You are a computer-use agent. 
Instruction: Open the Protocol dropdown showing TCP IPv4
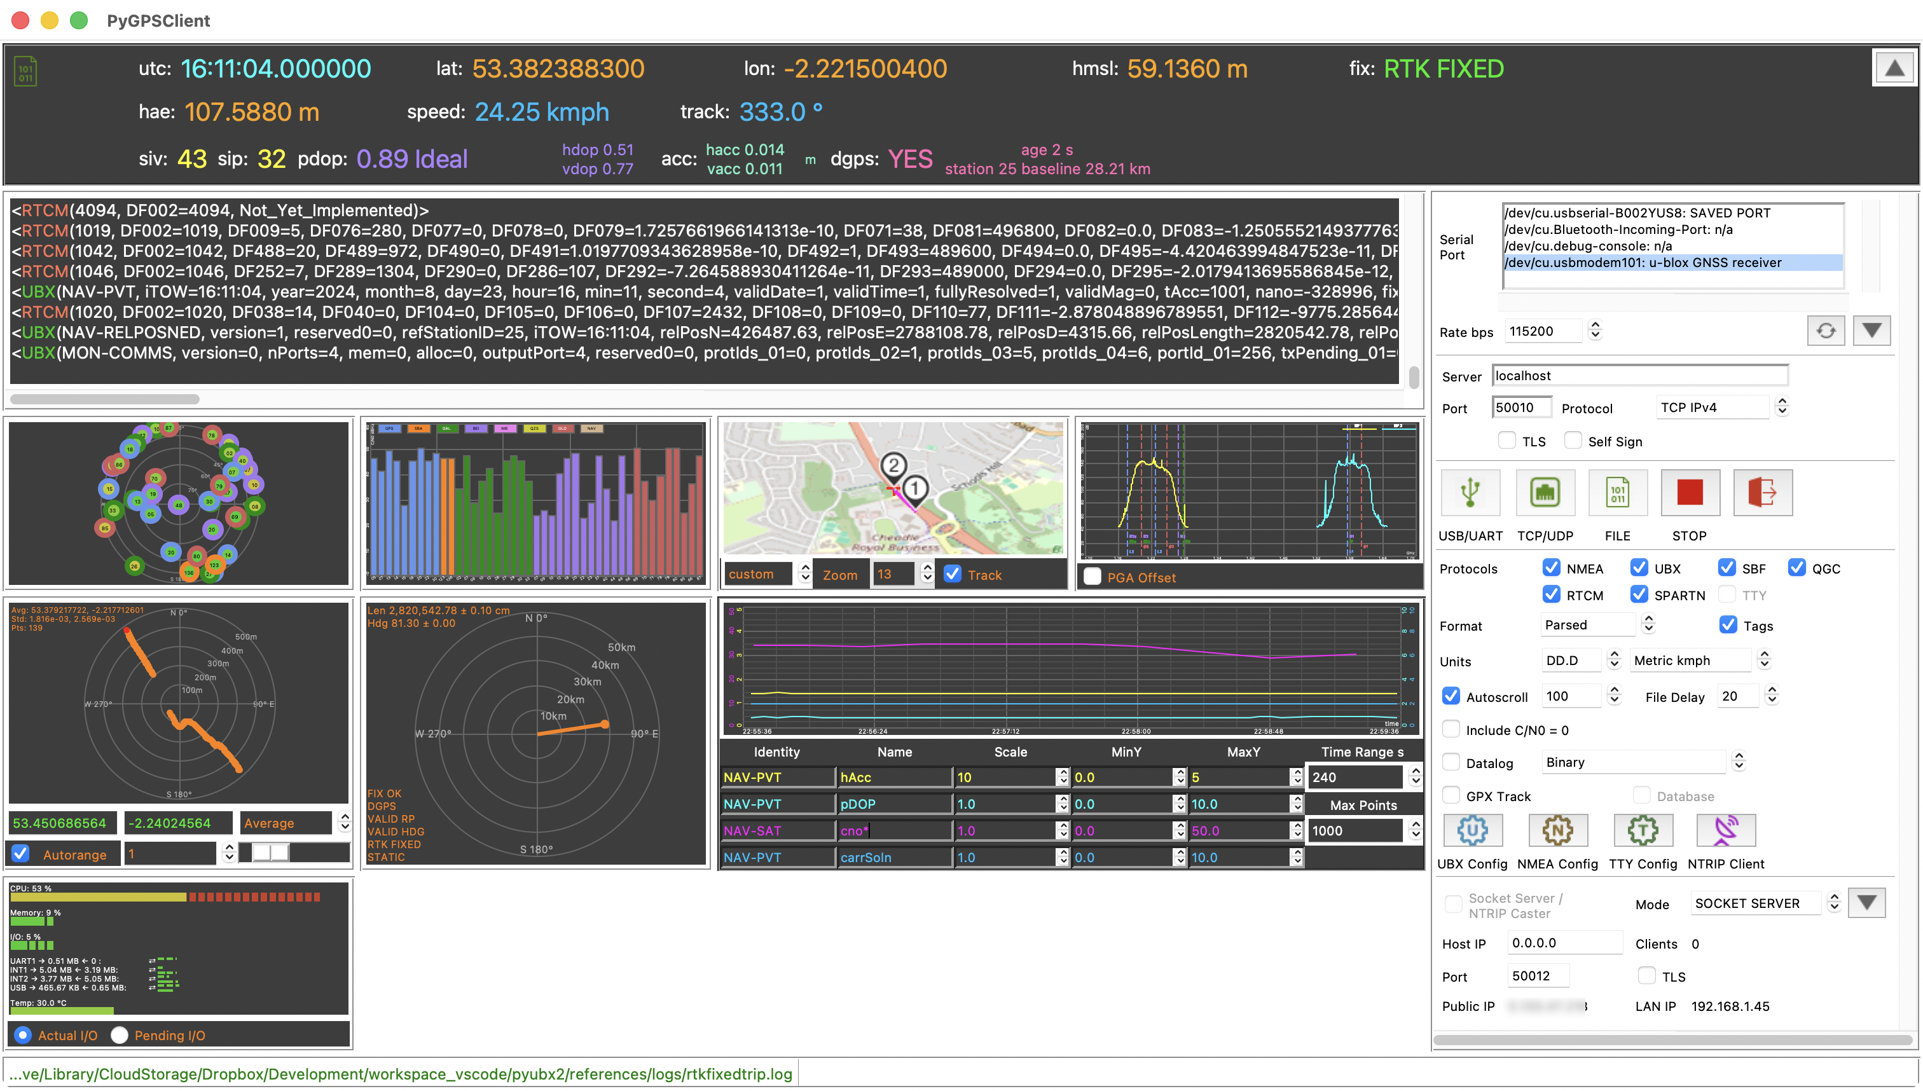(x=1713, y=407)
